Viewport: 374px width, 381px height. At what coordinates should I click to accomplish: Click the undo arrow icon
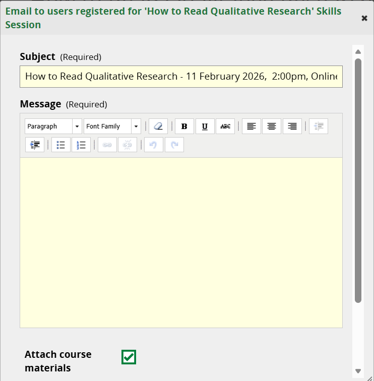[x=154, y=145]
